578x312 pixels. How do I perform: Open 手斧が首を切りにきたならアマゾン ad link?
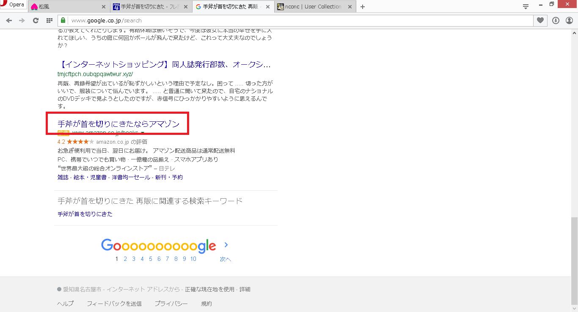(x=118, y=124)
